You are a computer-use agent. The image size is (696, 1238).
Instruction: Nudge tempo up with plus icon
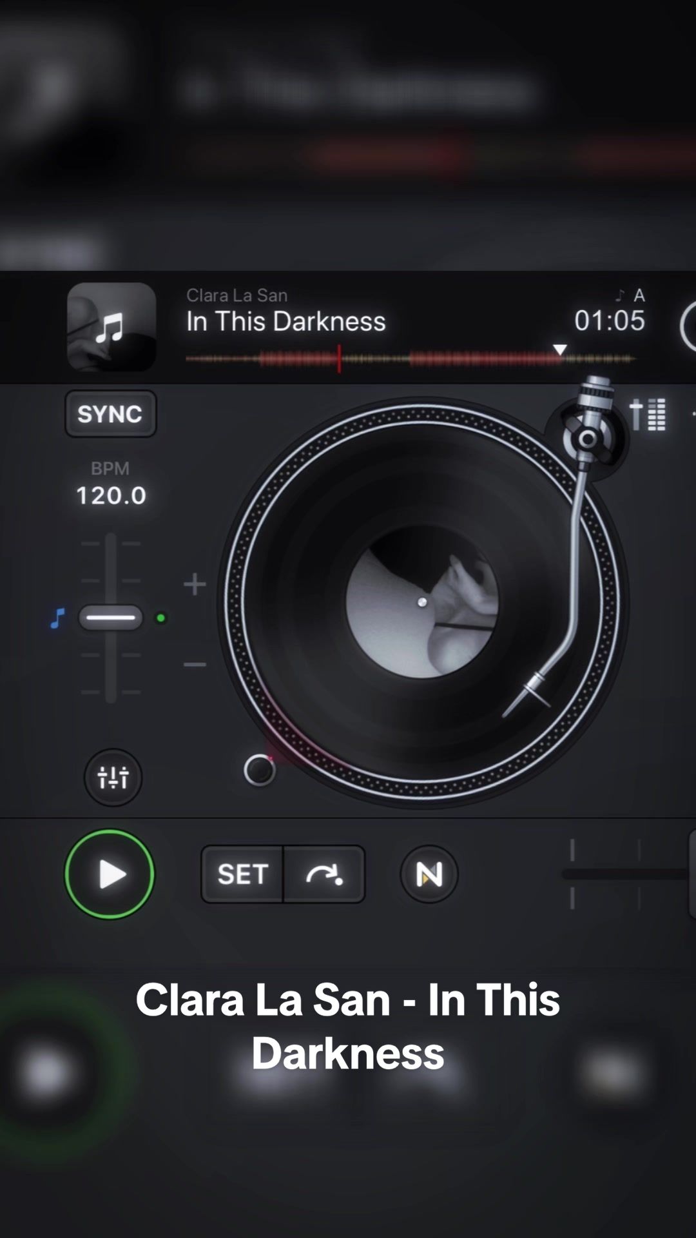[x=195, y=584]
